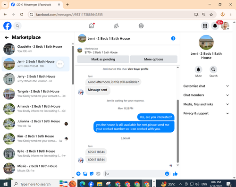
Task: Click the browser address bar
Action: tap(113, 15)
